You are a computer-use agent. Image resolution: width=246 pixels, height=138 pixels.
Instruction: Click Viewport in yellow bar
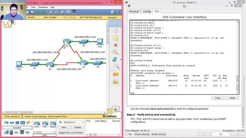[x=112, y=18]
